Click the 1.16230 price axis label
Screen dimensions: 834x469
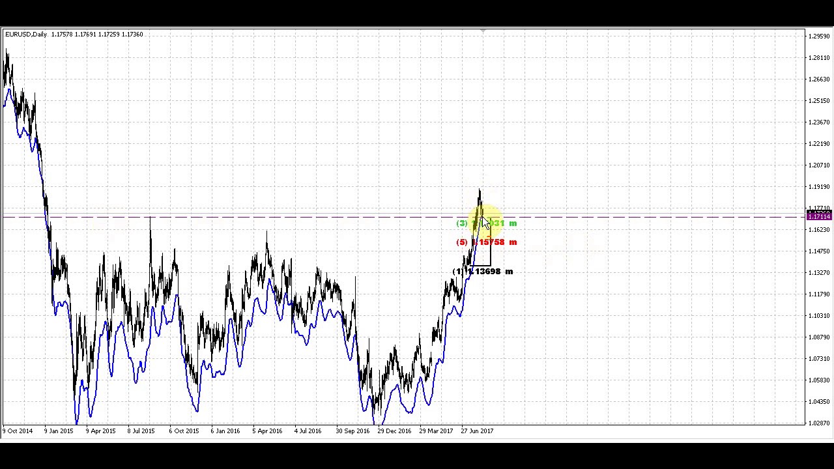pos(819,230)
